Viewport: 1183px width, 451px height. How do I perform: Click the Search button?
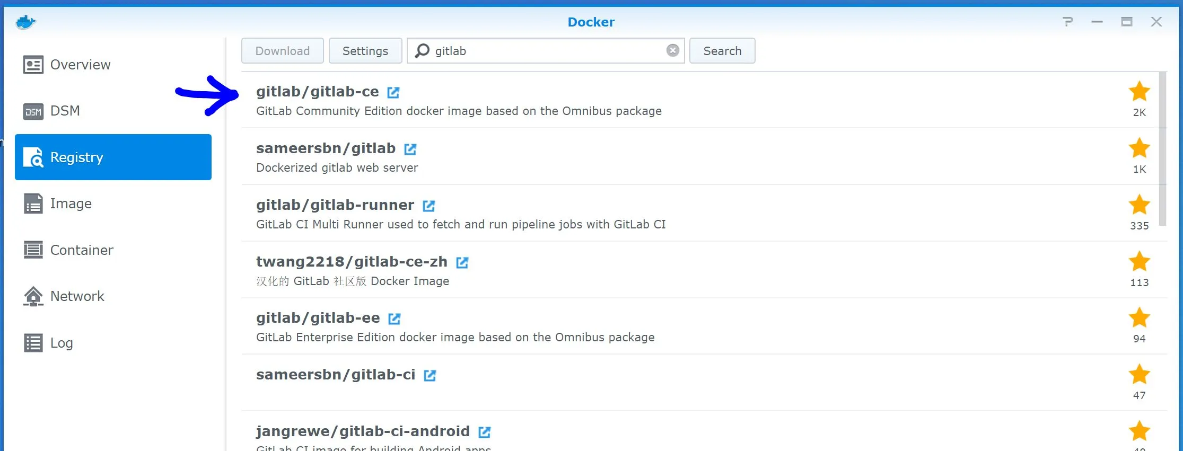point(722,51)
